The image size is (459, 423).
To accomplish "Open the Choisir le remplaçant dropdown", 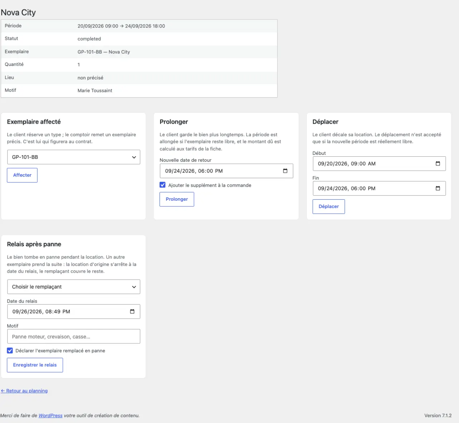I will tap(74, 287).
